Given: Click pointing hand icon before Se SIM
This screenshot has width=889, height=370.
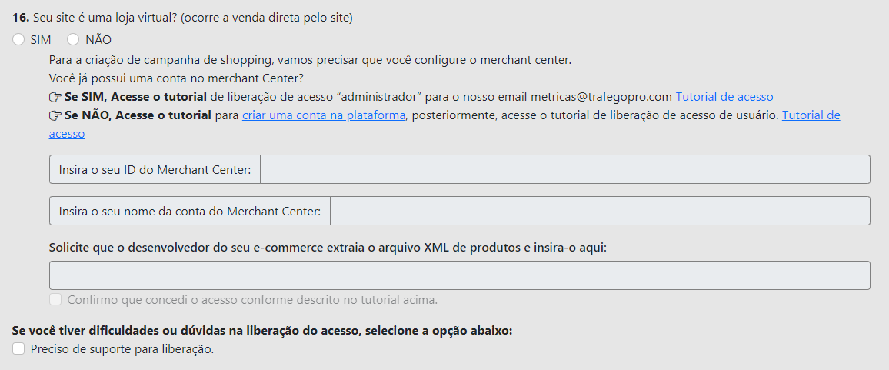Looking at the screenshot, I should tap(55, 97).
